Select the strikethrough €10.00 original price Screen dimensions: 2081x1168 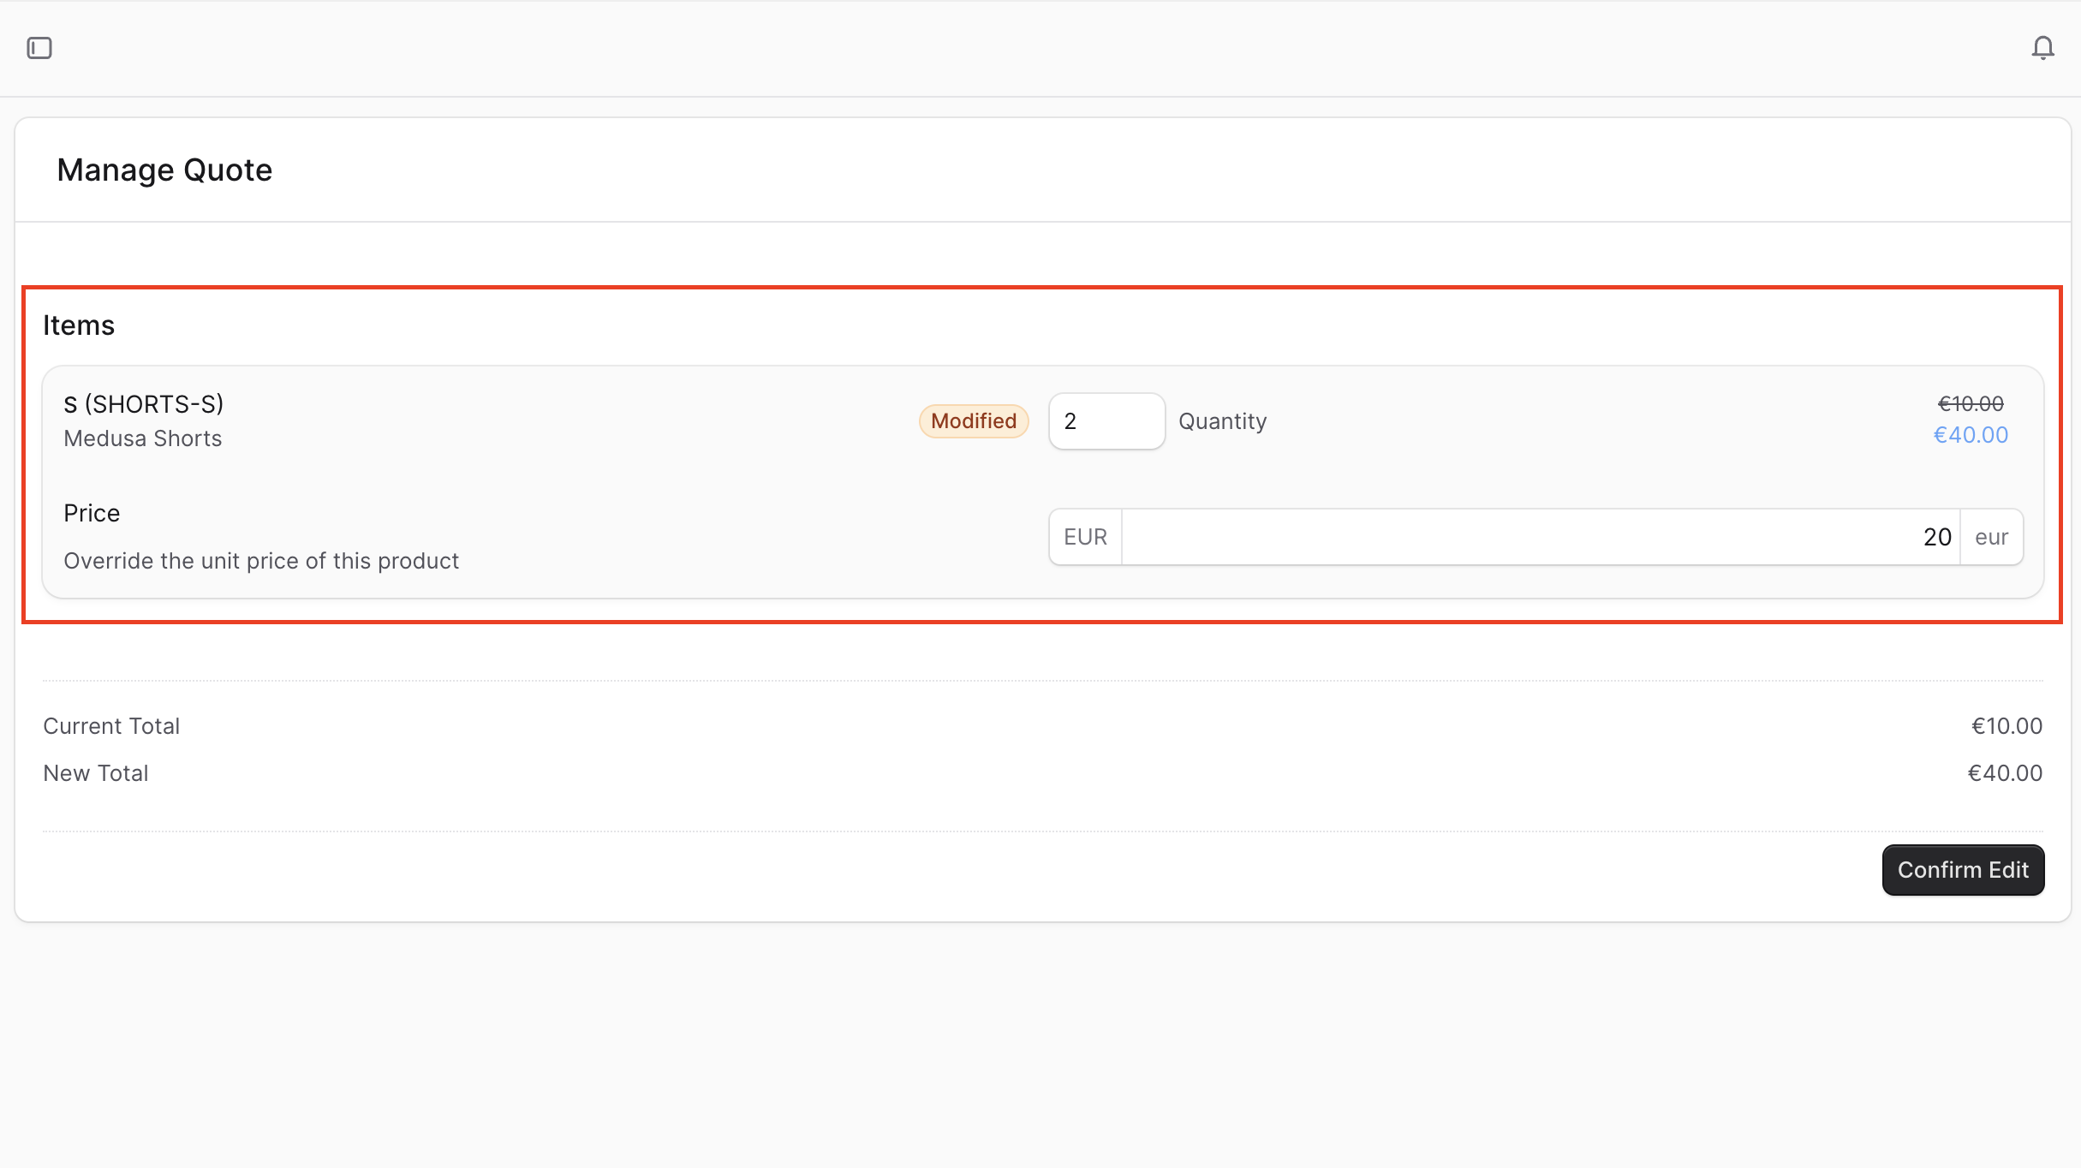pyautogui.click(x=1971, y=402)
